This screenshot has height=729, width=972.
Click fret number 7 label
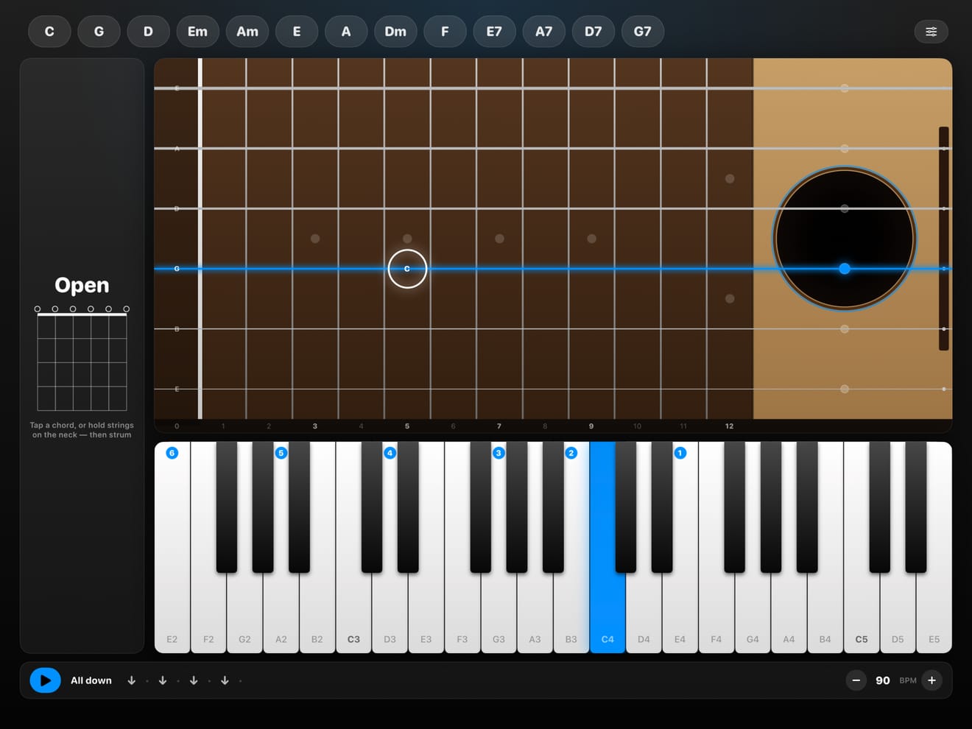499,426
